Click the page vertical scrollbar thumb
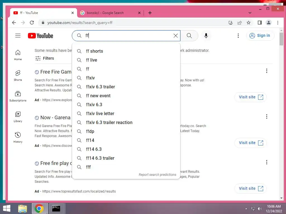 pos(281,39)
